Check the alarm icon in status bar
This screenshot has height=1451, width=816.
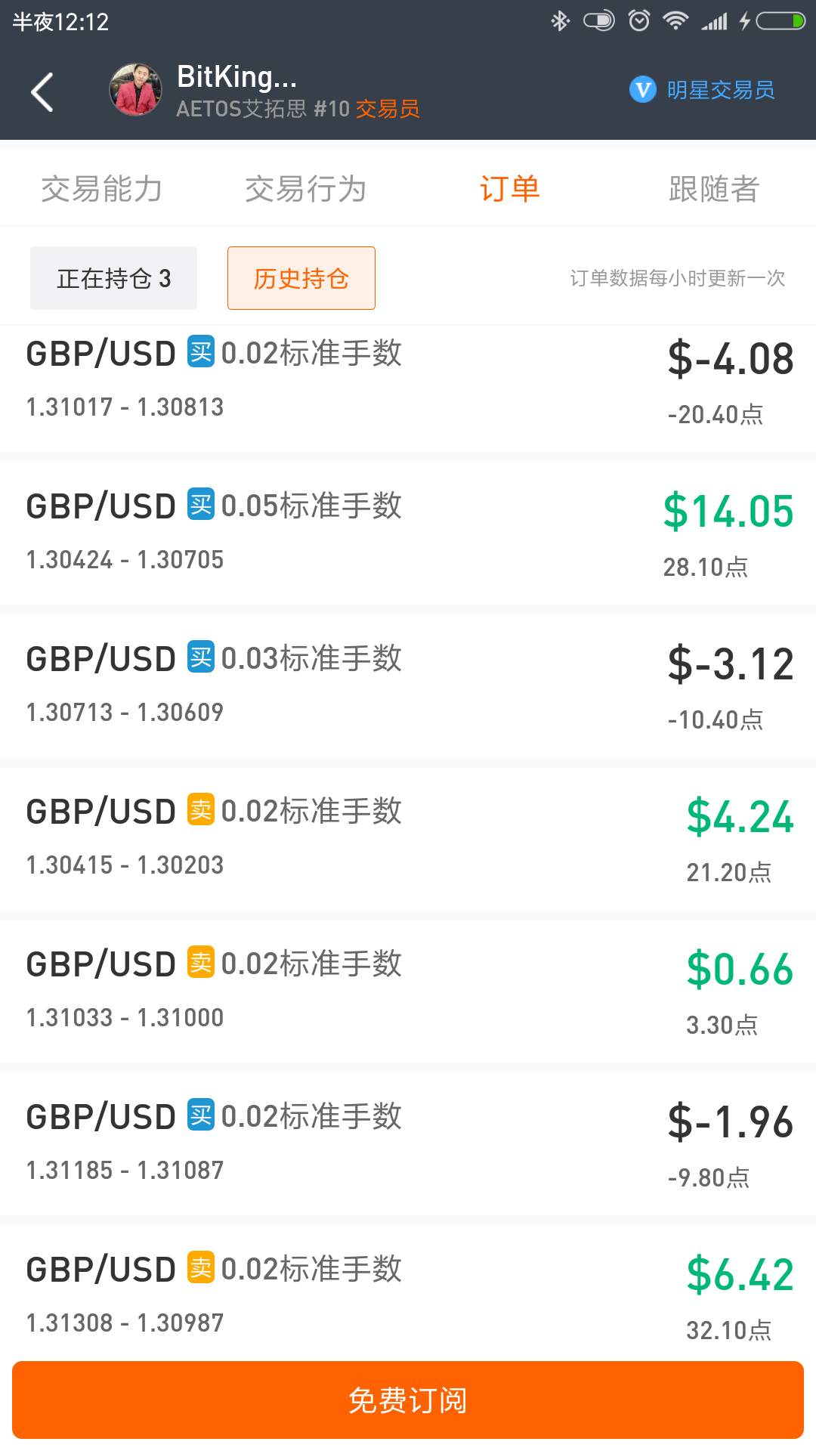click(639, 20)
